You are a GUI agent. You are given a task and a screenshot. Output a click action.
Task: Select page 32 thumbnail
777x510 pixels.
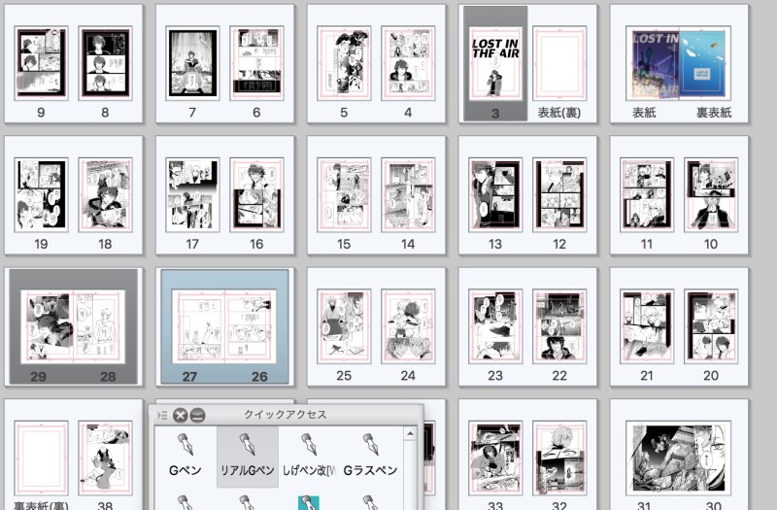click(559, 459)
